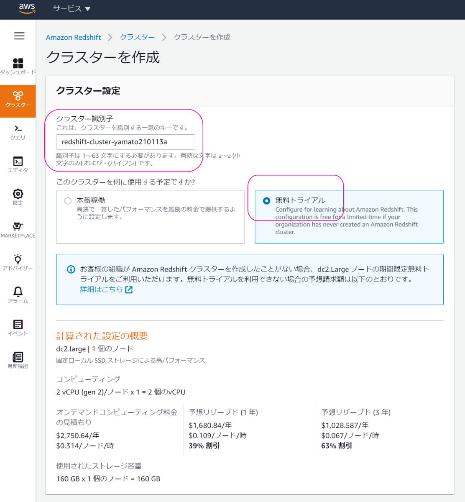The width and height of the screenshot is (465, 502).
Task: Click the 160 GB storage capacity line
Action: [x=108, y=479]
